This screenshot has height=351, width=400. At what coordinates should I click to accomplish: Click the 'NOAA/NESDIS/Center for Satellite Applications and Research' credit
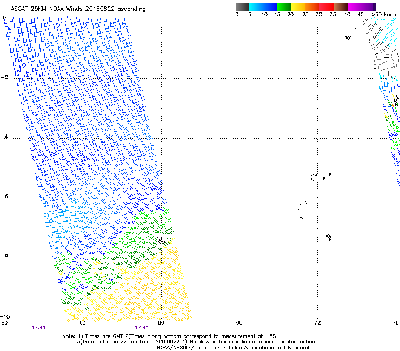(x=234, y=348)
